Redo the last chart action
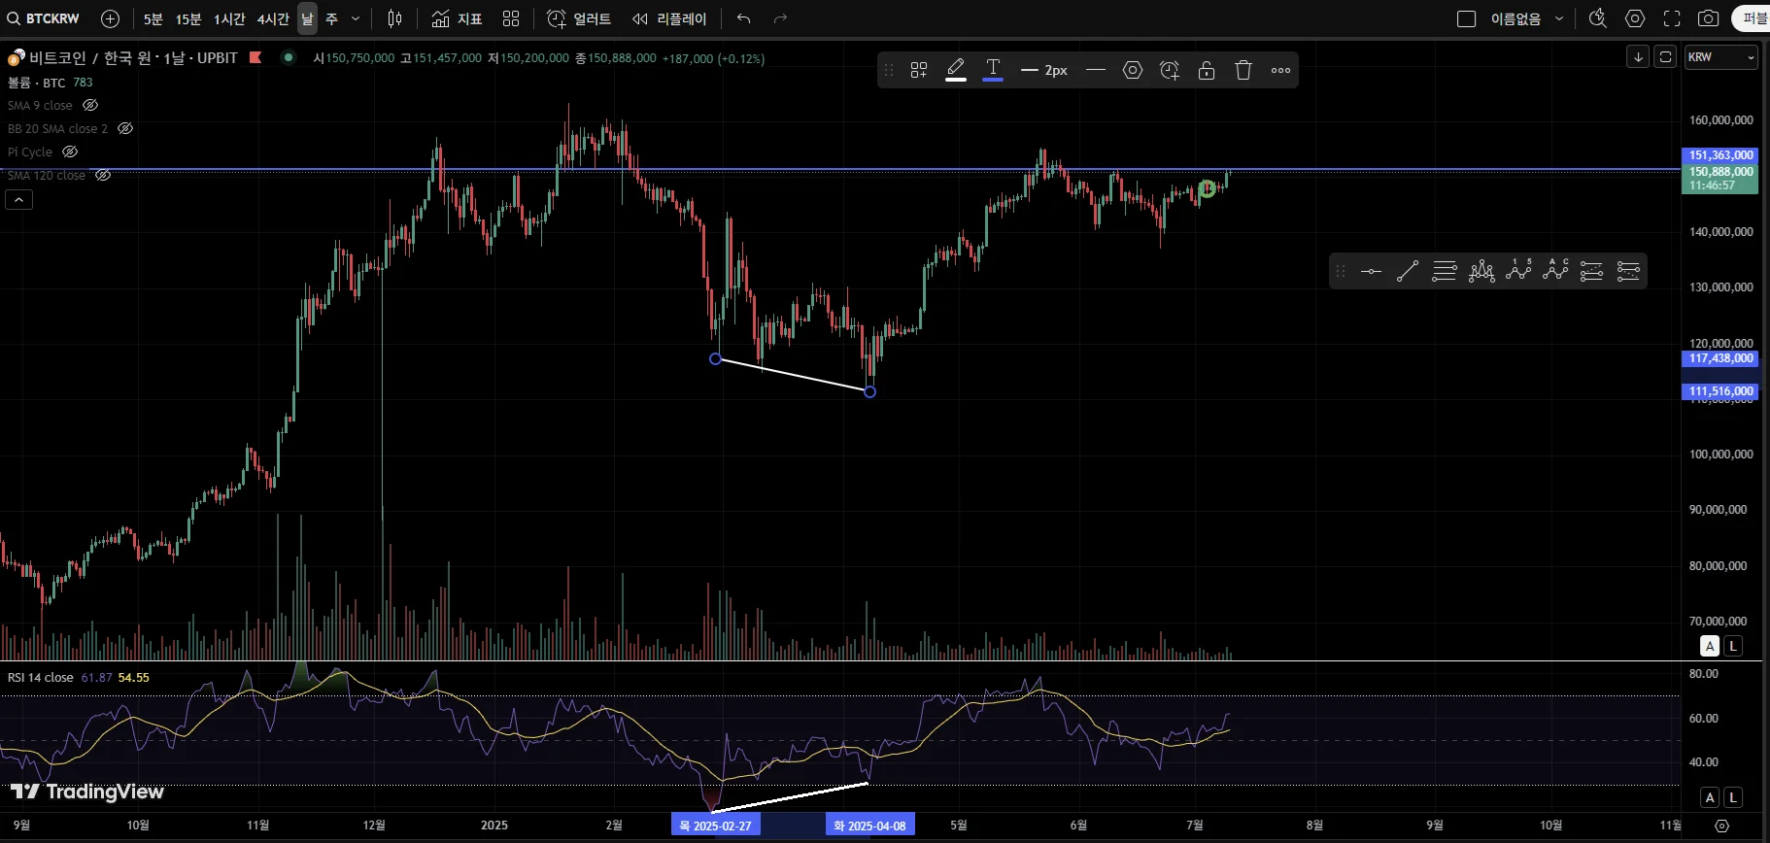This screenshot has height=843, width=1770. click(780, 18)
